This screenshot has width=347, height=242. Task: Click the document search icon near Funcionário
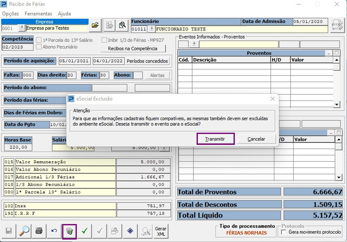click(x=122, y=25)
